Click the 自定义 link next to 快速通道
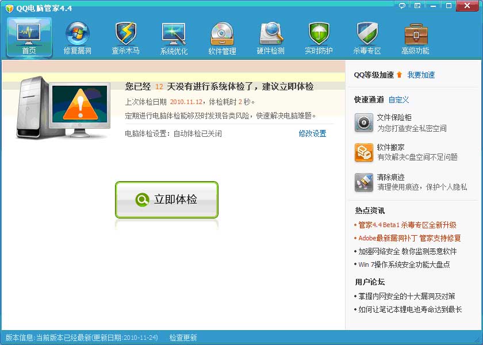Viewport: 483px width, 345px height. (x=398, y=99)
